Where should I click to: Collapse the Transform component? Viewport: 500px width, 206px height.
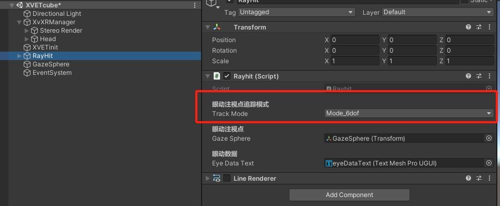(x=207, y=27)
